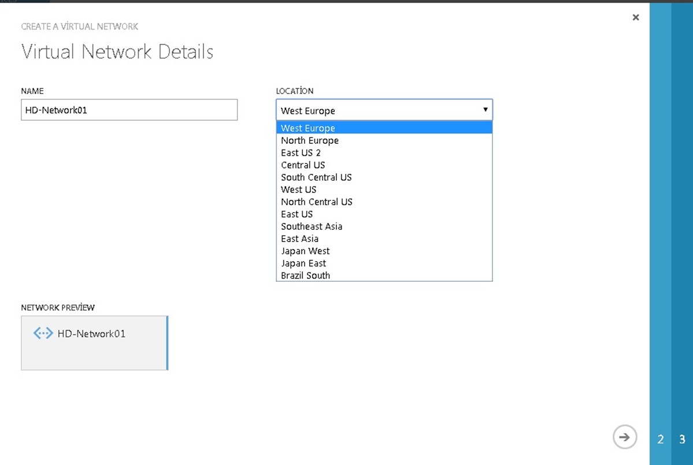The width and height of the screenshot is (693, 465).
Task: Go to wizard step 3
Action: 682,439
